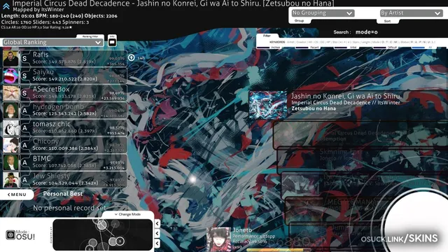Image resolution: width=448 pixels, height=252 pixels.
Task: Click the double-chevron icon beside the song title
Action: point(6,6)
